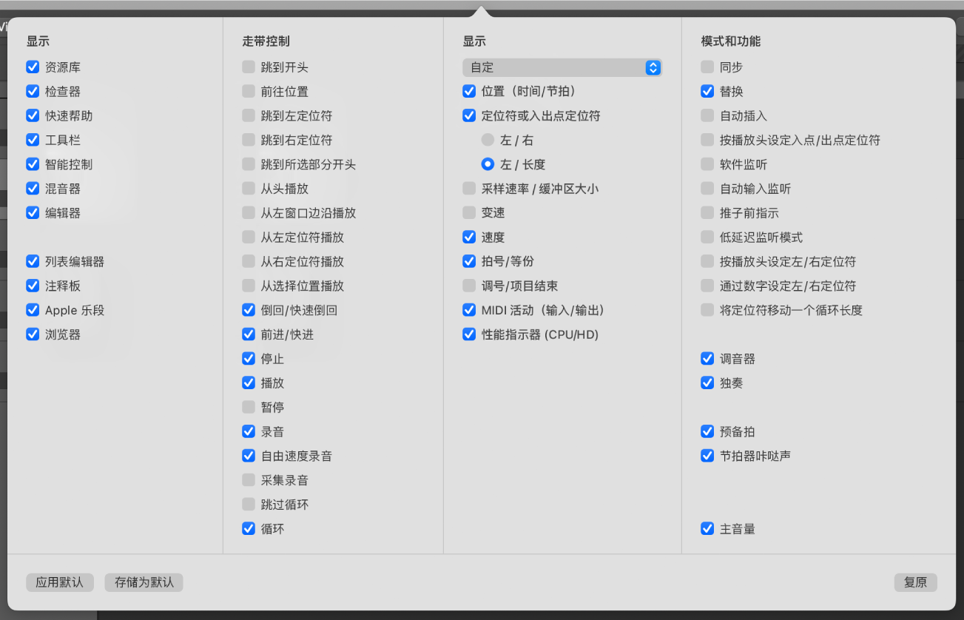Toggle the 注释板 checkbox
This screenshot has width=964, height=620.
[33, 286]
